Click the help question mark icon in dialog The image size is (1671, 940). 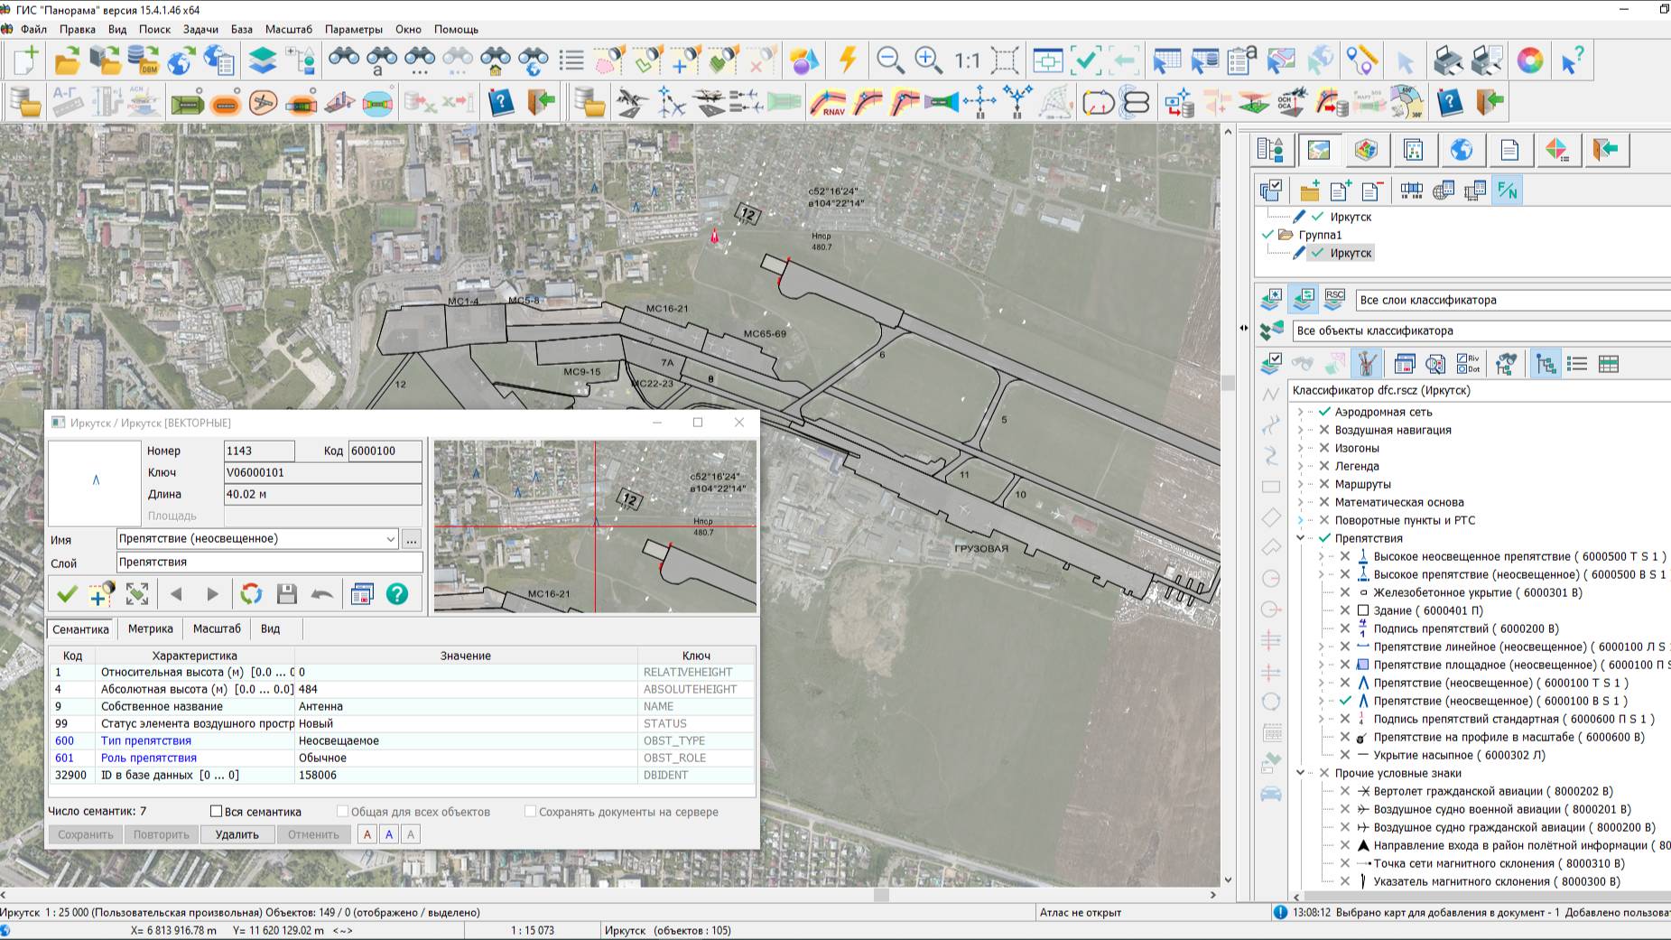(397, 594)
